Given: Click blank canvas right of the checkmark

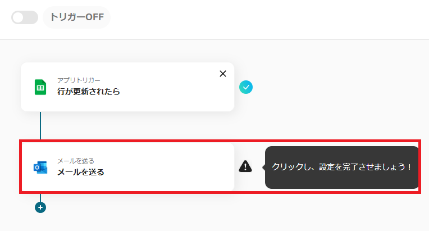Looking at the screenshot, I should coord(337,87).
